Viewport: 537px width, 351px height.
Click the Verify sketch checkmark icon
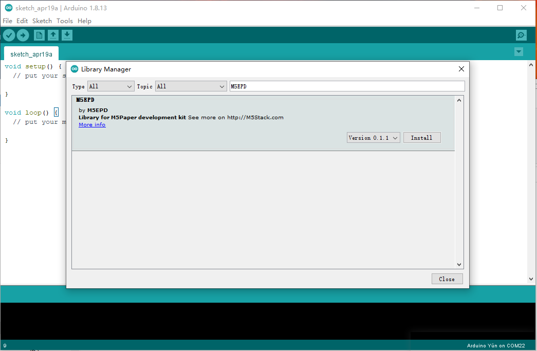coord(9,35)
